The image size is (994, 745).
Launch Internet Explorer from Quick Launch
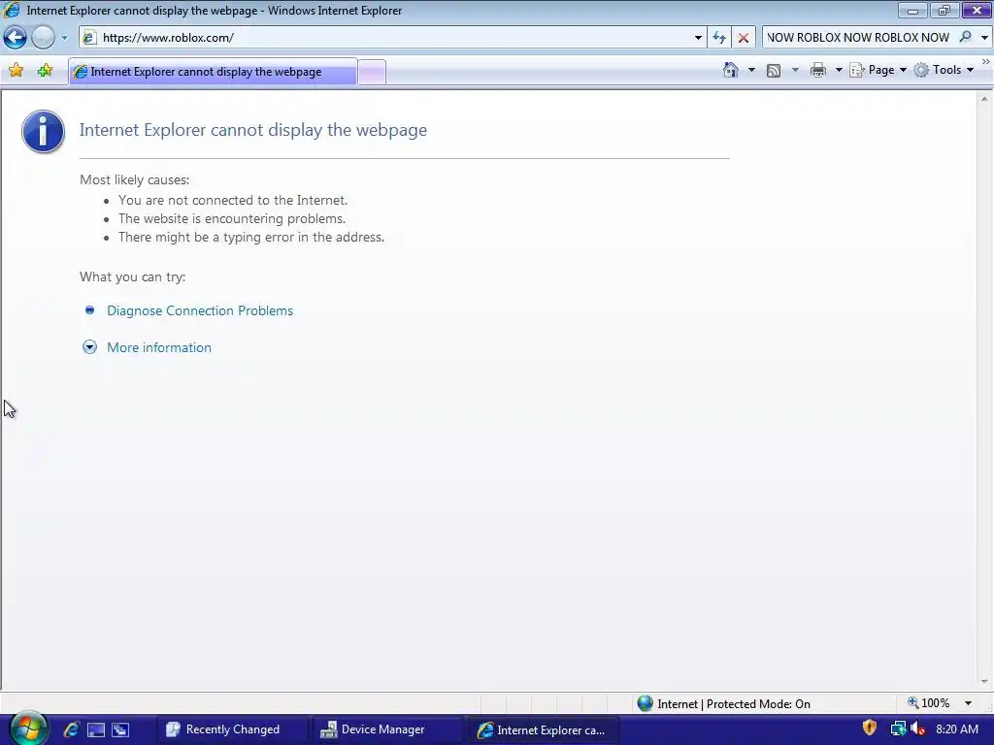71,729
